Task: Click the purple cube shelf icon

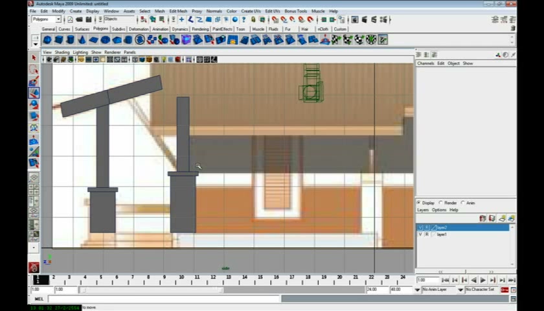Action: pos(187,40)
